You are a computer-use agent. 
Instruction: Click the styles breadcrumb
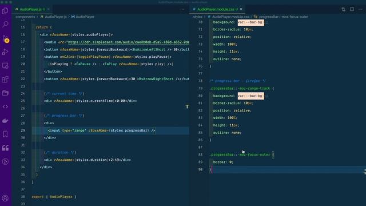(x=197, y=17)
